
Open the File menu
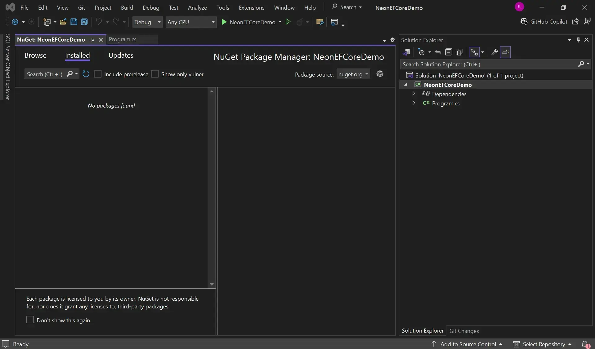tap(25, 7)
